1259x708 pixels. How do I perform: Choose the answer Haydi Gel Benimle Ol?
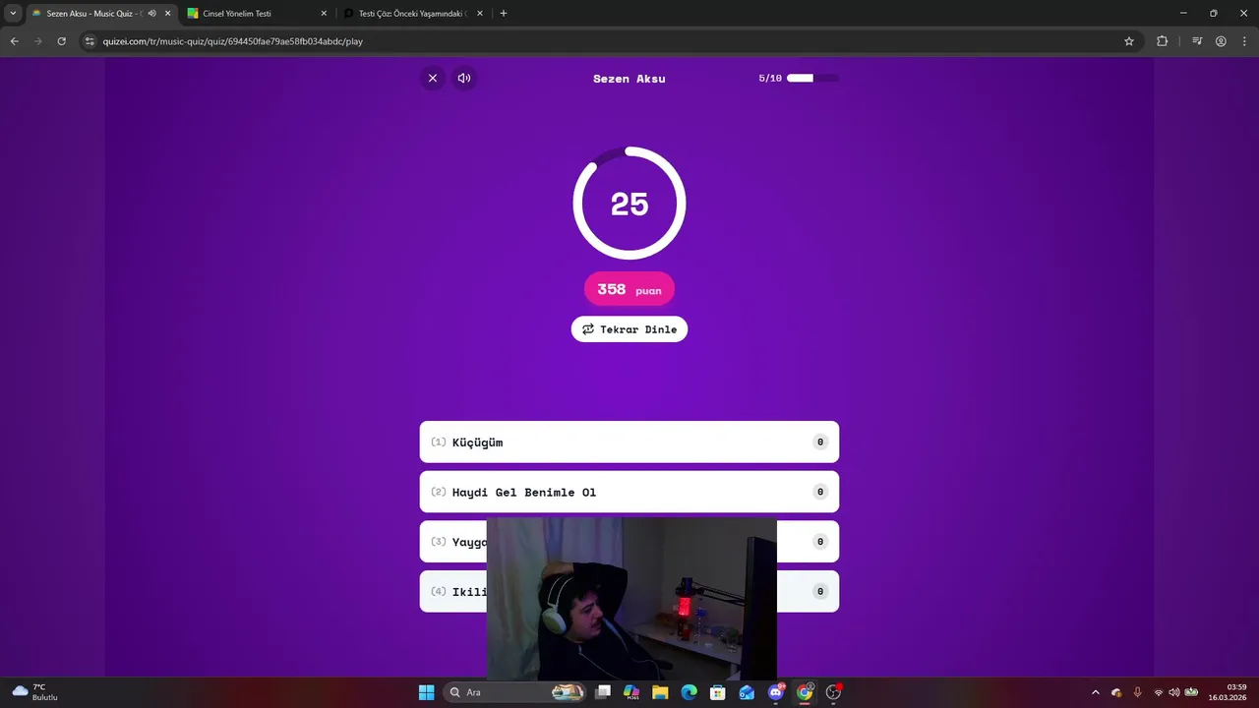629,492
